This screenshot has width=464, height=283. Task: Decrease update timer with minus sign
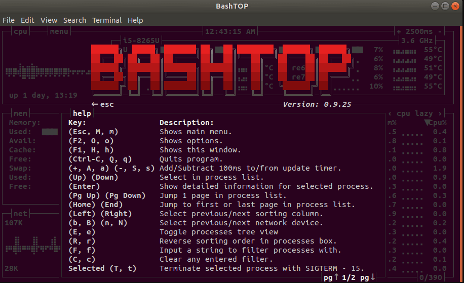(x=440, y=31)
